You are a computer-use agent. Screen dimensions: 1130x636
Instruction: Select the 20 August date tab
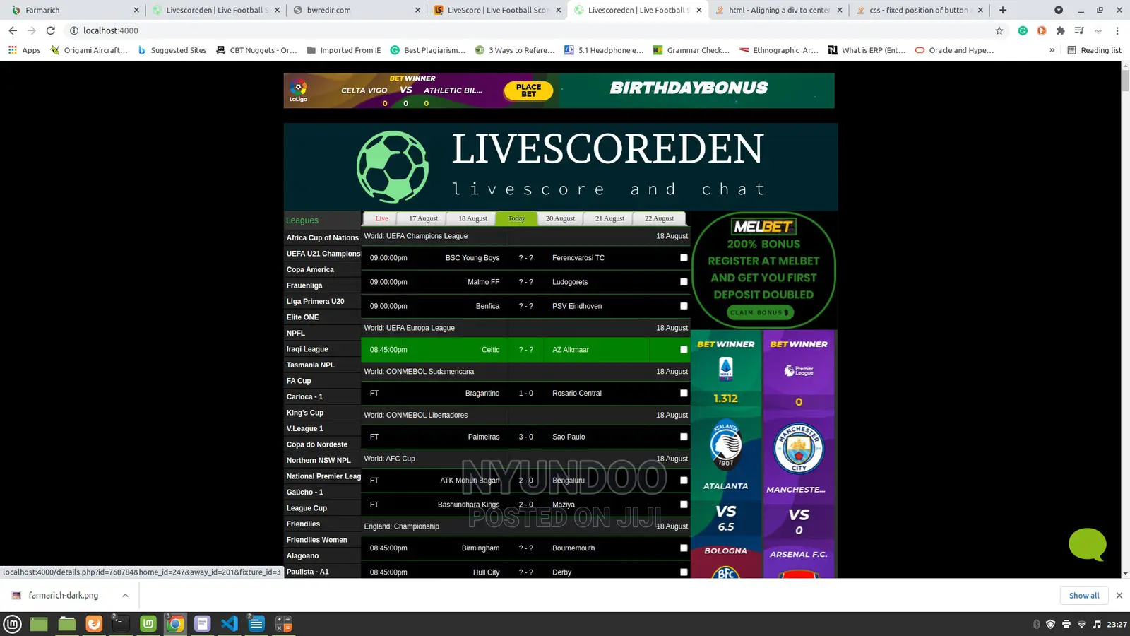(x=560, y=219)
